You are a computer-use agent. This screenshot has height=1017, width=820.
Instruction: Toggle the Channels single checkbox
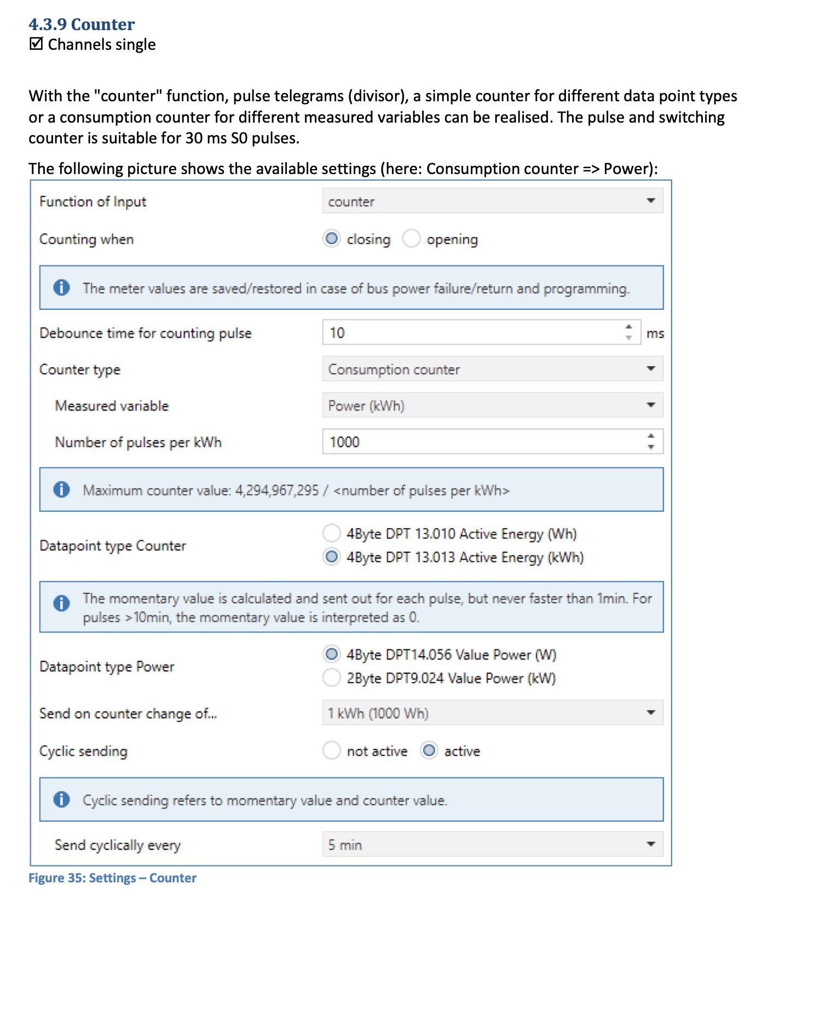point(36,44)
